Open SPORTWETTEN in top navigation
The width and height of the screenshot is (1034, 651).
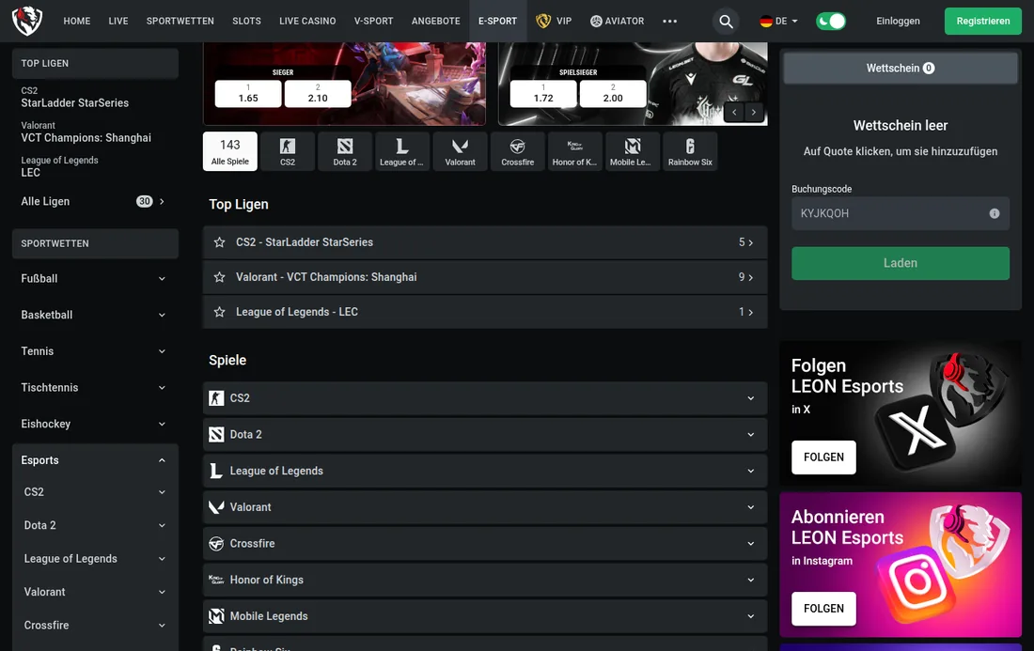[180, 21]
